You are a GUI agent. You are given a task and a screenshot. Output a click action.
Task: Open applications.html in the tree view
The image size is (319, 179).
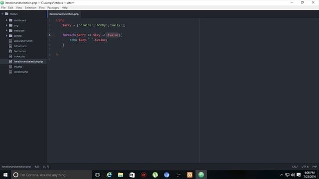23,41
